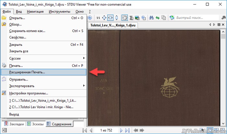227x134 pixels.
Task: Toggle the side panel visibility button
Action: 5,130
